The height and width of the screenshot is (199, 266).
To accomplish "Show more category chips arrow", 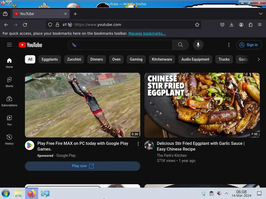I will pyautogui.click(x=258, y=59).
